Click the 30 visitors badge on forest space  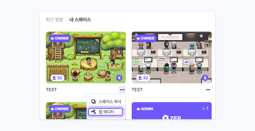pos(57,78)
